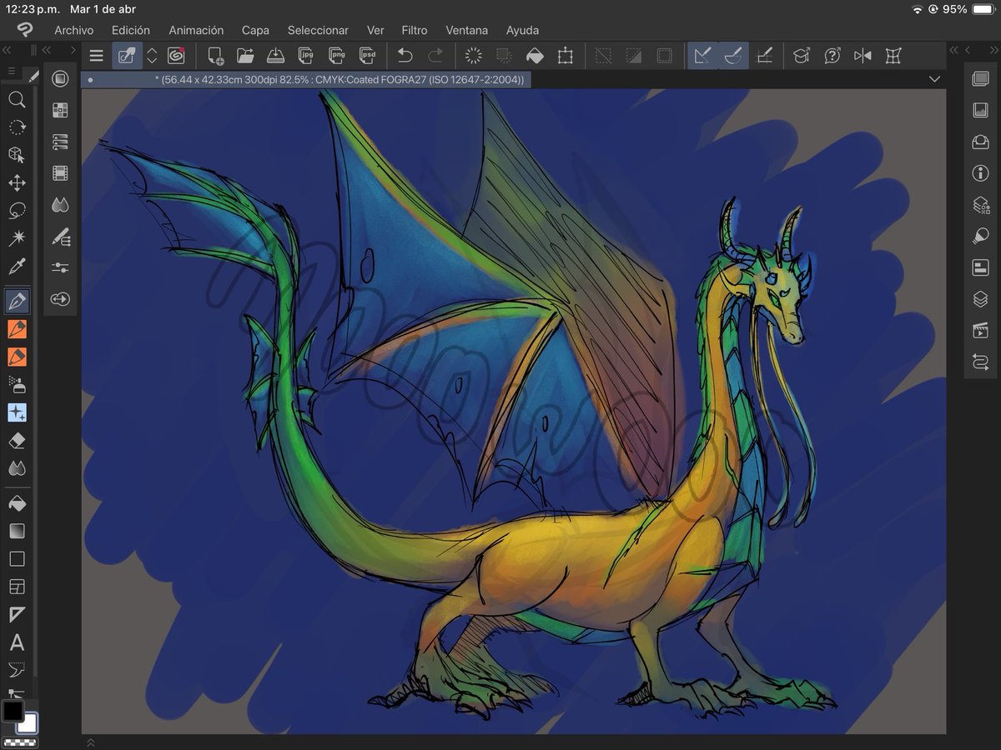Viewport: 1001px width, 750px height.
Task: Toggle Snap to Ruler
Action: tap(703, 56)
